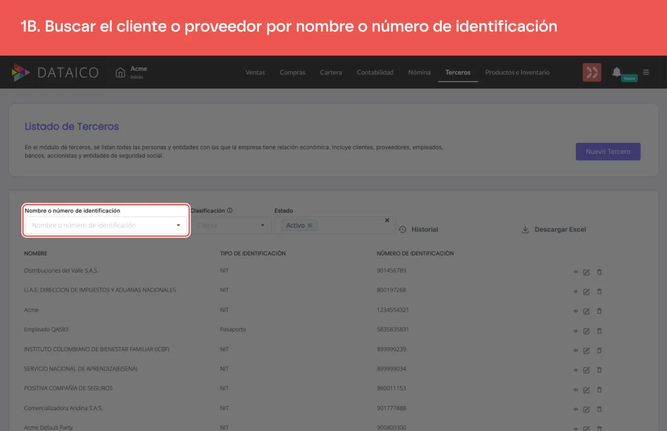View the Acme NIT 1234554321 row
Viewport: 667px width, 431px height.
tap(576, 311)
